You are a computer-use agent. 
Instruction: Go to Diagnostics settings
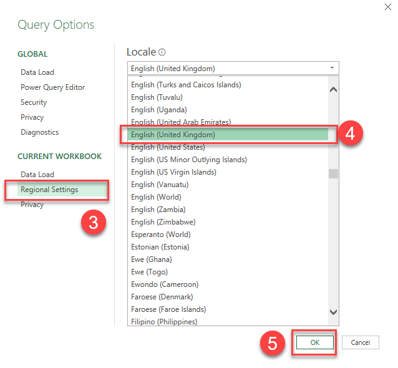(x=39, y=132)
